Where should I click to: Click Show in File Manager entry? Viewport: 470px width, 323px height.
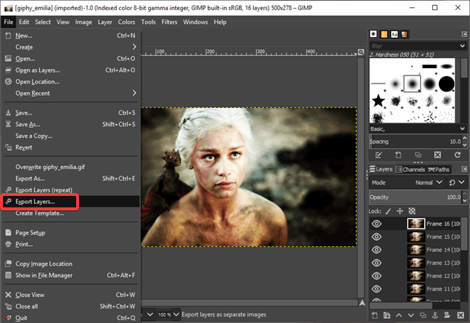pyautogui.click(x=70, y=275)
